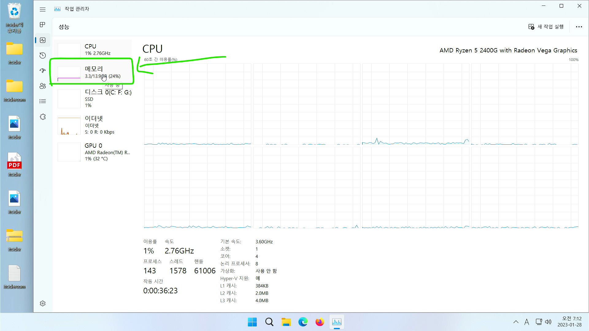Click the L2 cache 2.0MB value

point(262,293)
